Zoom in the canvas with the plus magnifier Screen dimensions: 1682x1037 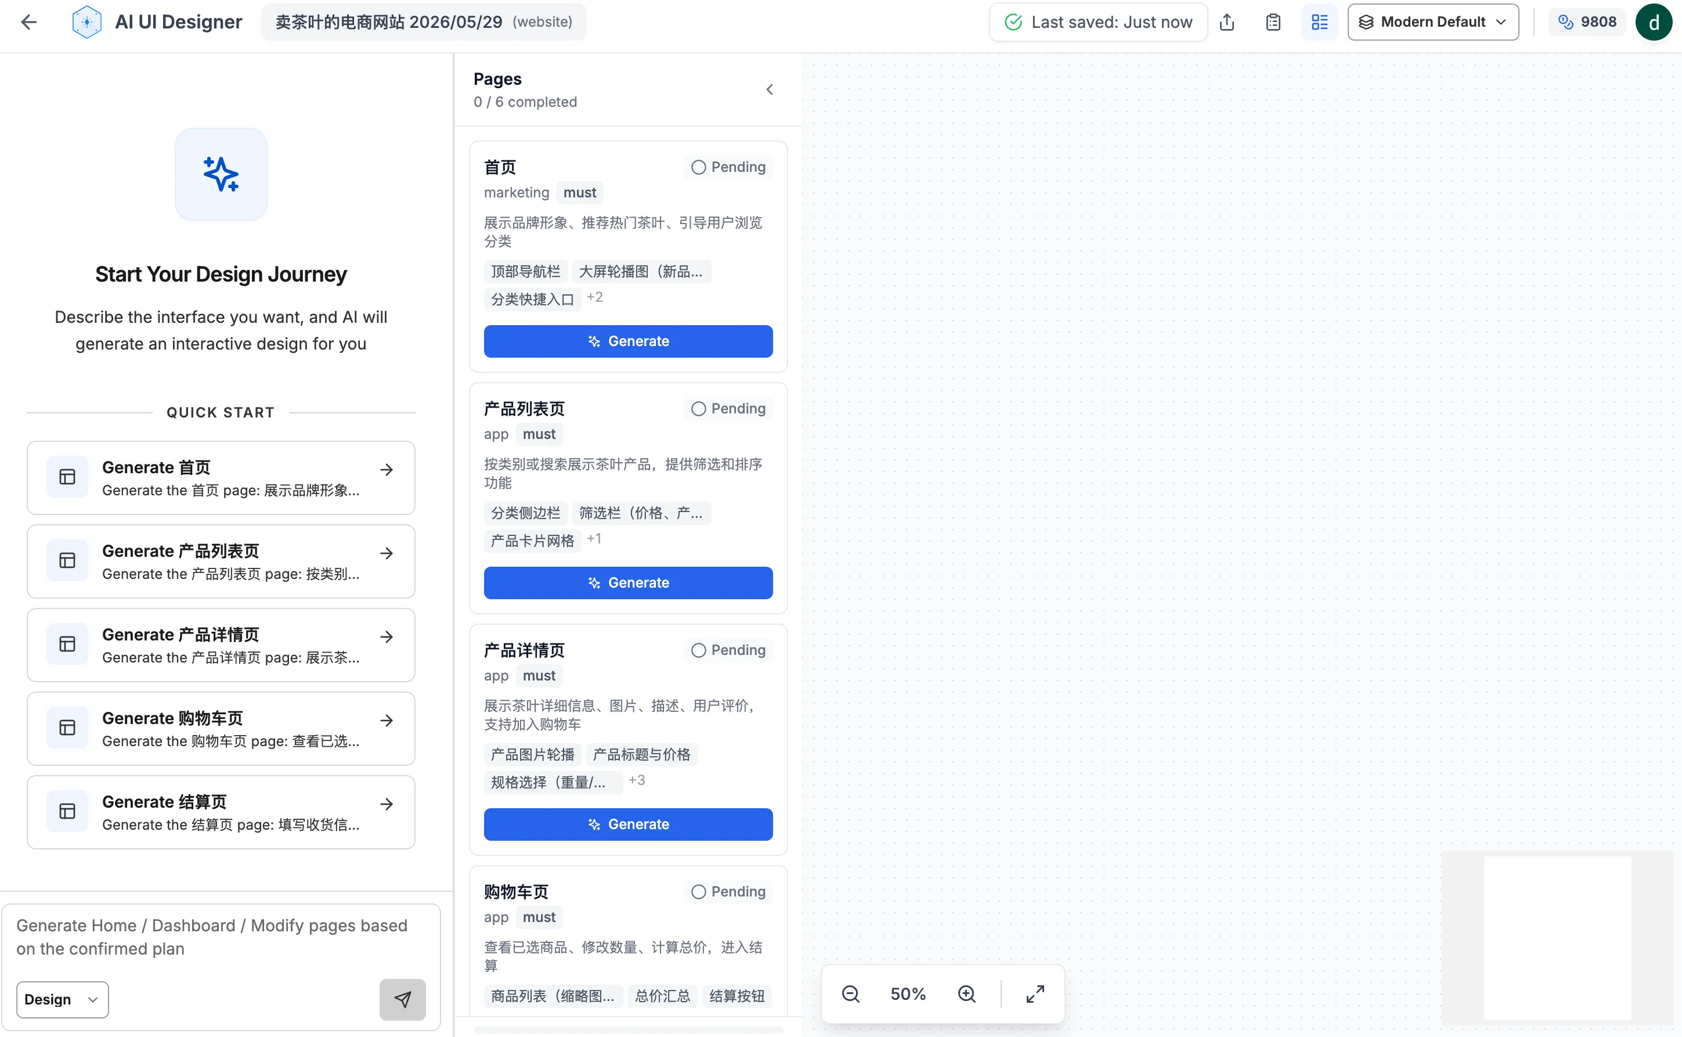pos(967,994)
